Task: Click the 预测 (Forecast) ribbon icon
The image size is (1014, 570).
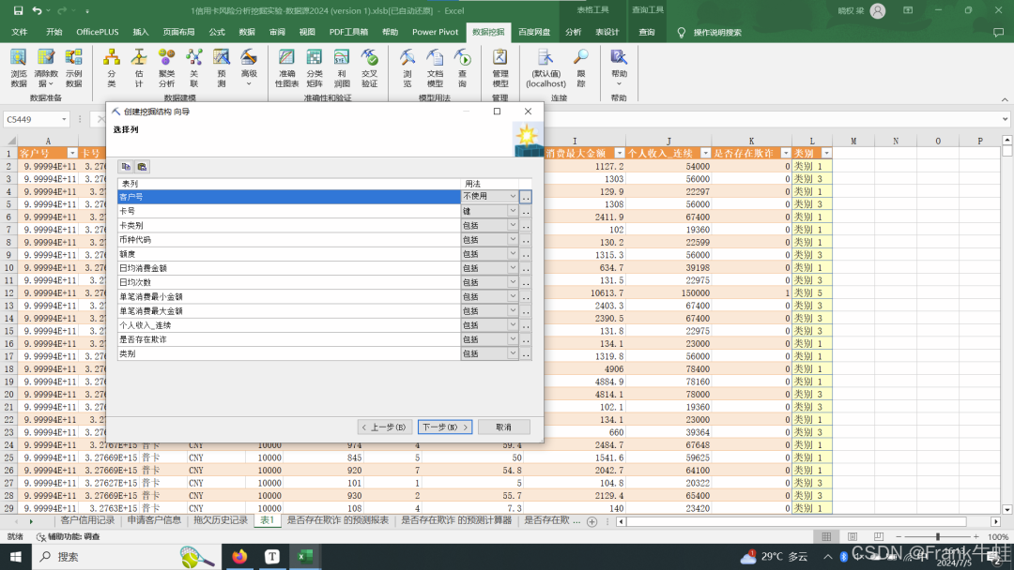Action: click(222, 66)
